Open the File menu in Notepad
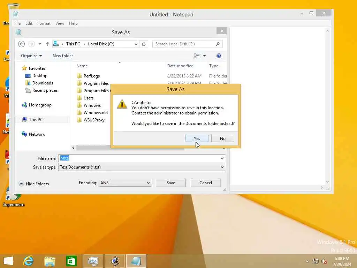The width and height of the screenshot is (357, 268). click(x=17, y=23)
